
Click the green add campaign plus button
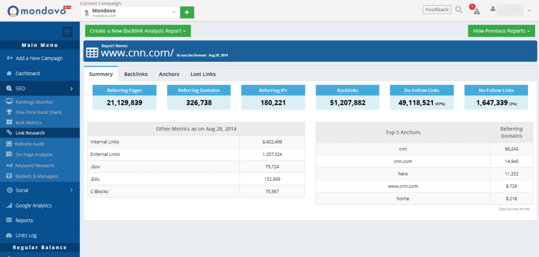(x=187, y=12)
